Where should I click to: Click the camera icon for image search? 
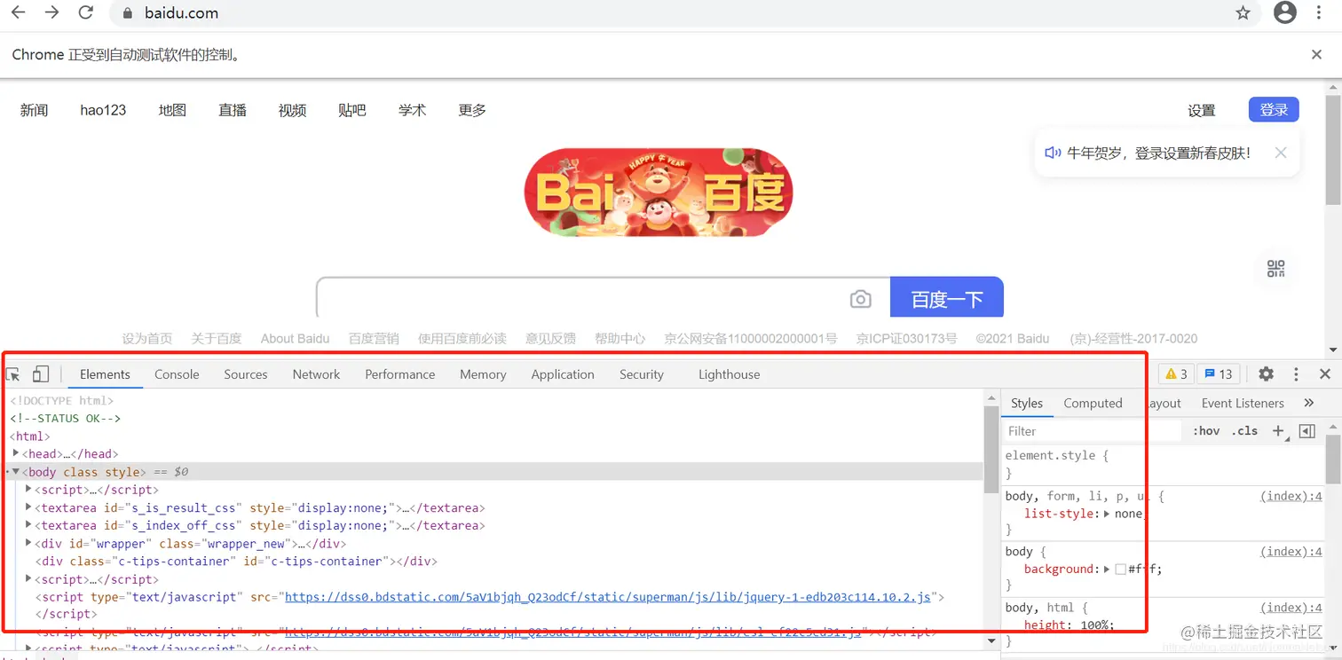tap(861, 299)
